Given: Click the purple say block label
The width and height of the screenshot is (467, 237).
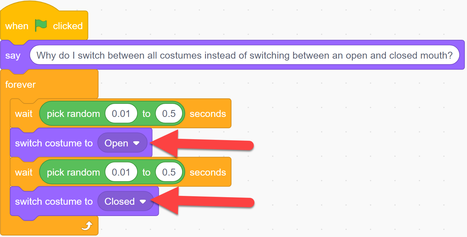Looking at the screenshot, I should [13, 56].
